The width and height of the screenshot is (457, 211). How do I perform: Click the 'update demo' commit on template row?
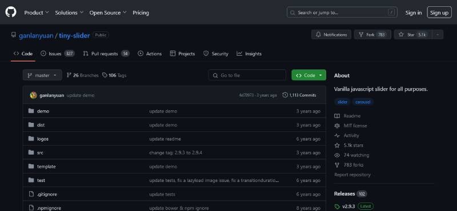pyautogui.click(x=163, y=167)
